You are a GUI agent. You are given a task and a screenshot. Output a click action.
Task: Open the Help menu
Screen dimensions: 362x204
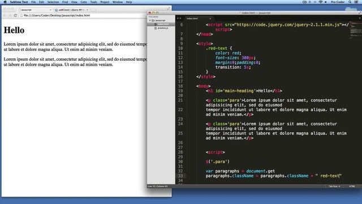click(129, 2)
